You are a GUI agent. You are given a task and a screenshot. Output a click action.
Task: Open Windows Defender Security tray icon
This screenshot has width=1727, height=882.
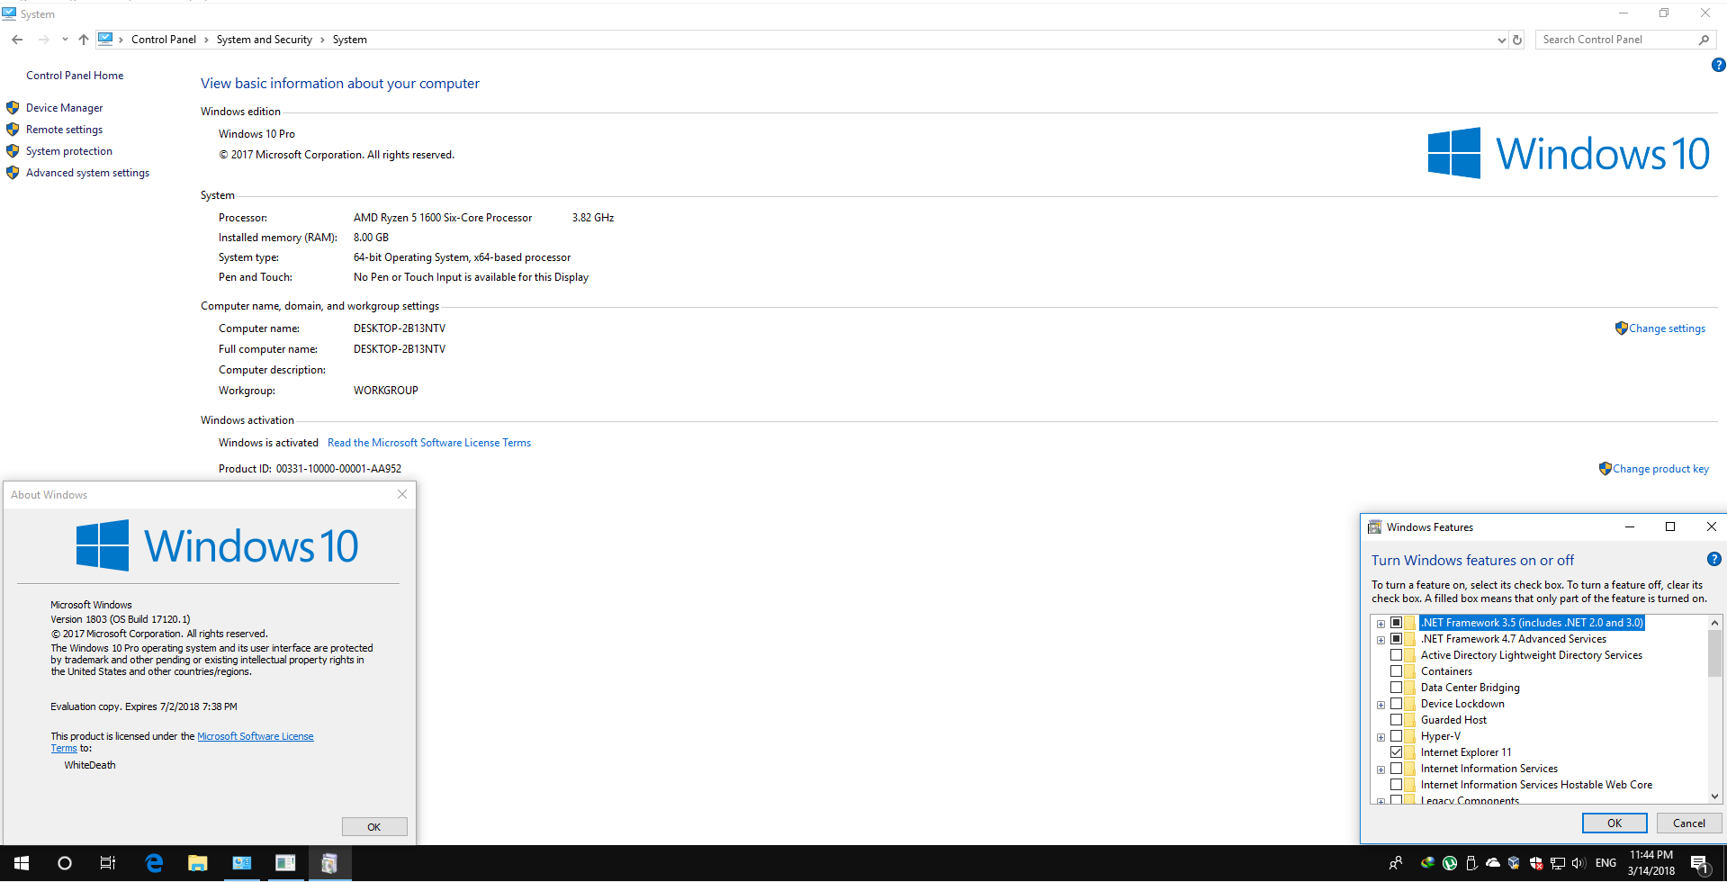point(1535,863)
